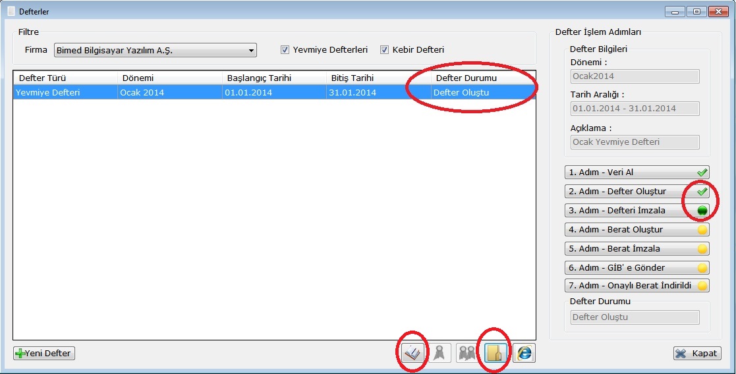The width and height of the screenshot is (736, 374).
Task: Click the Açıklama field Ocak Yevmiye Defteri
Action: point(635,142)
